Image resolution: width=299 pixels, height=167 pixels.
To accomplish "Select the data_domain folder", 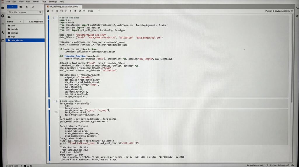I will click(25, 40).
